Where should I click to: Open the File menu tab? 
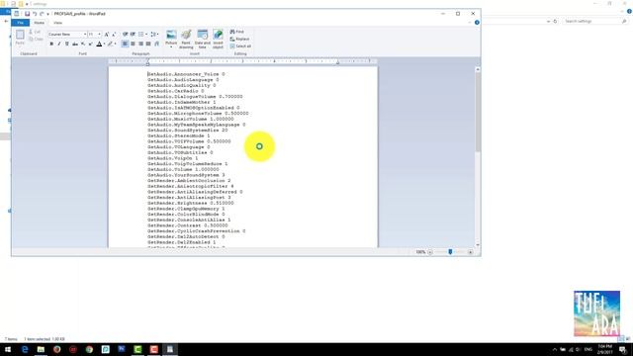pos(20,23)
